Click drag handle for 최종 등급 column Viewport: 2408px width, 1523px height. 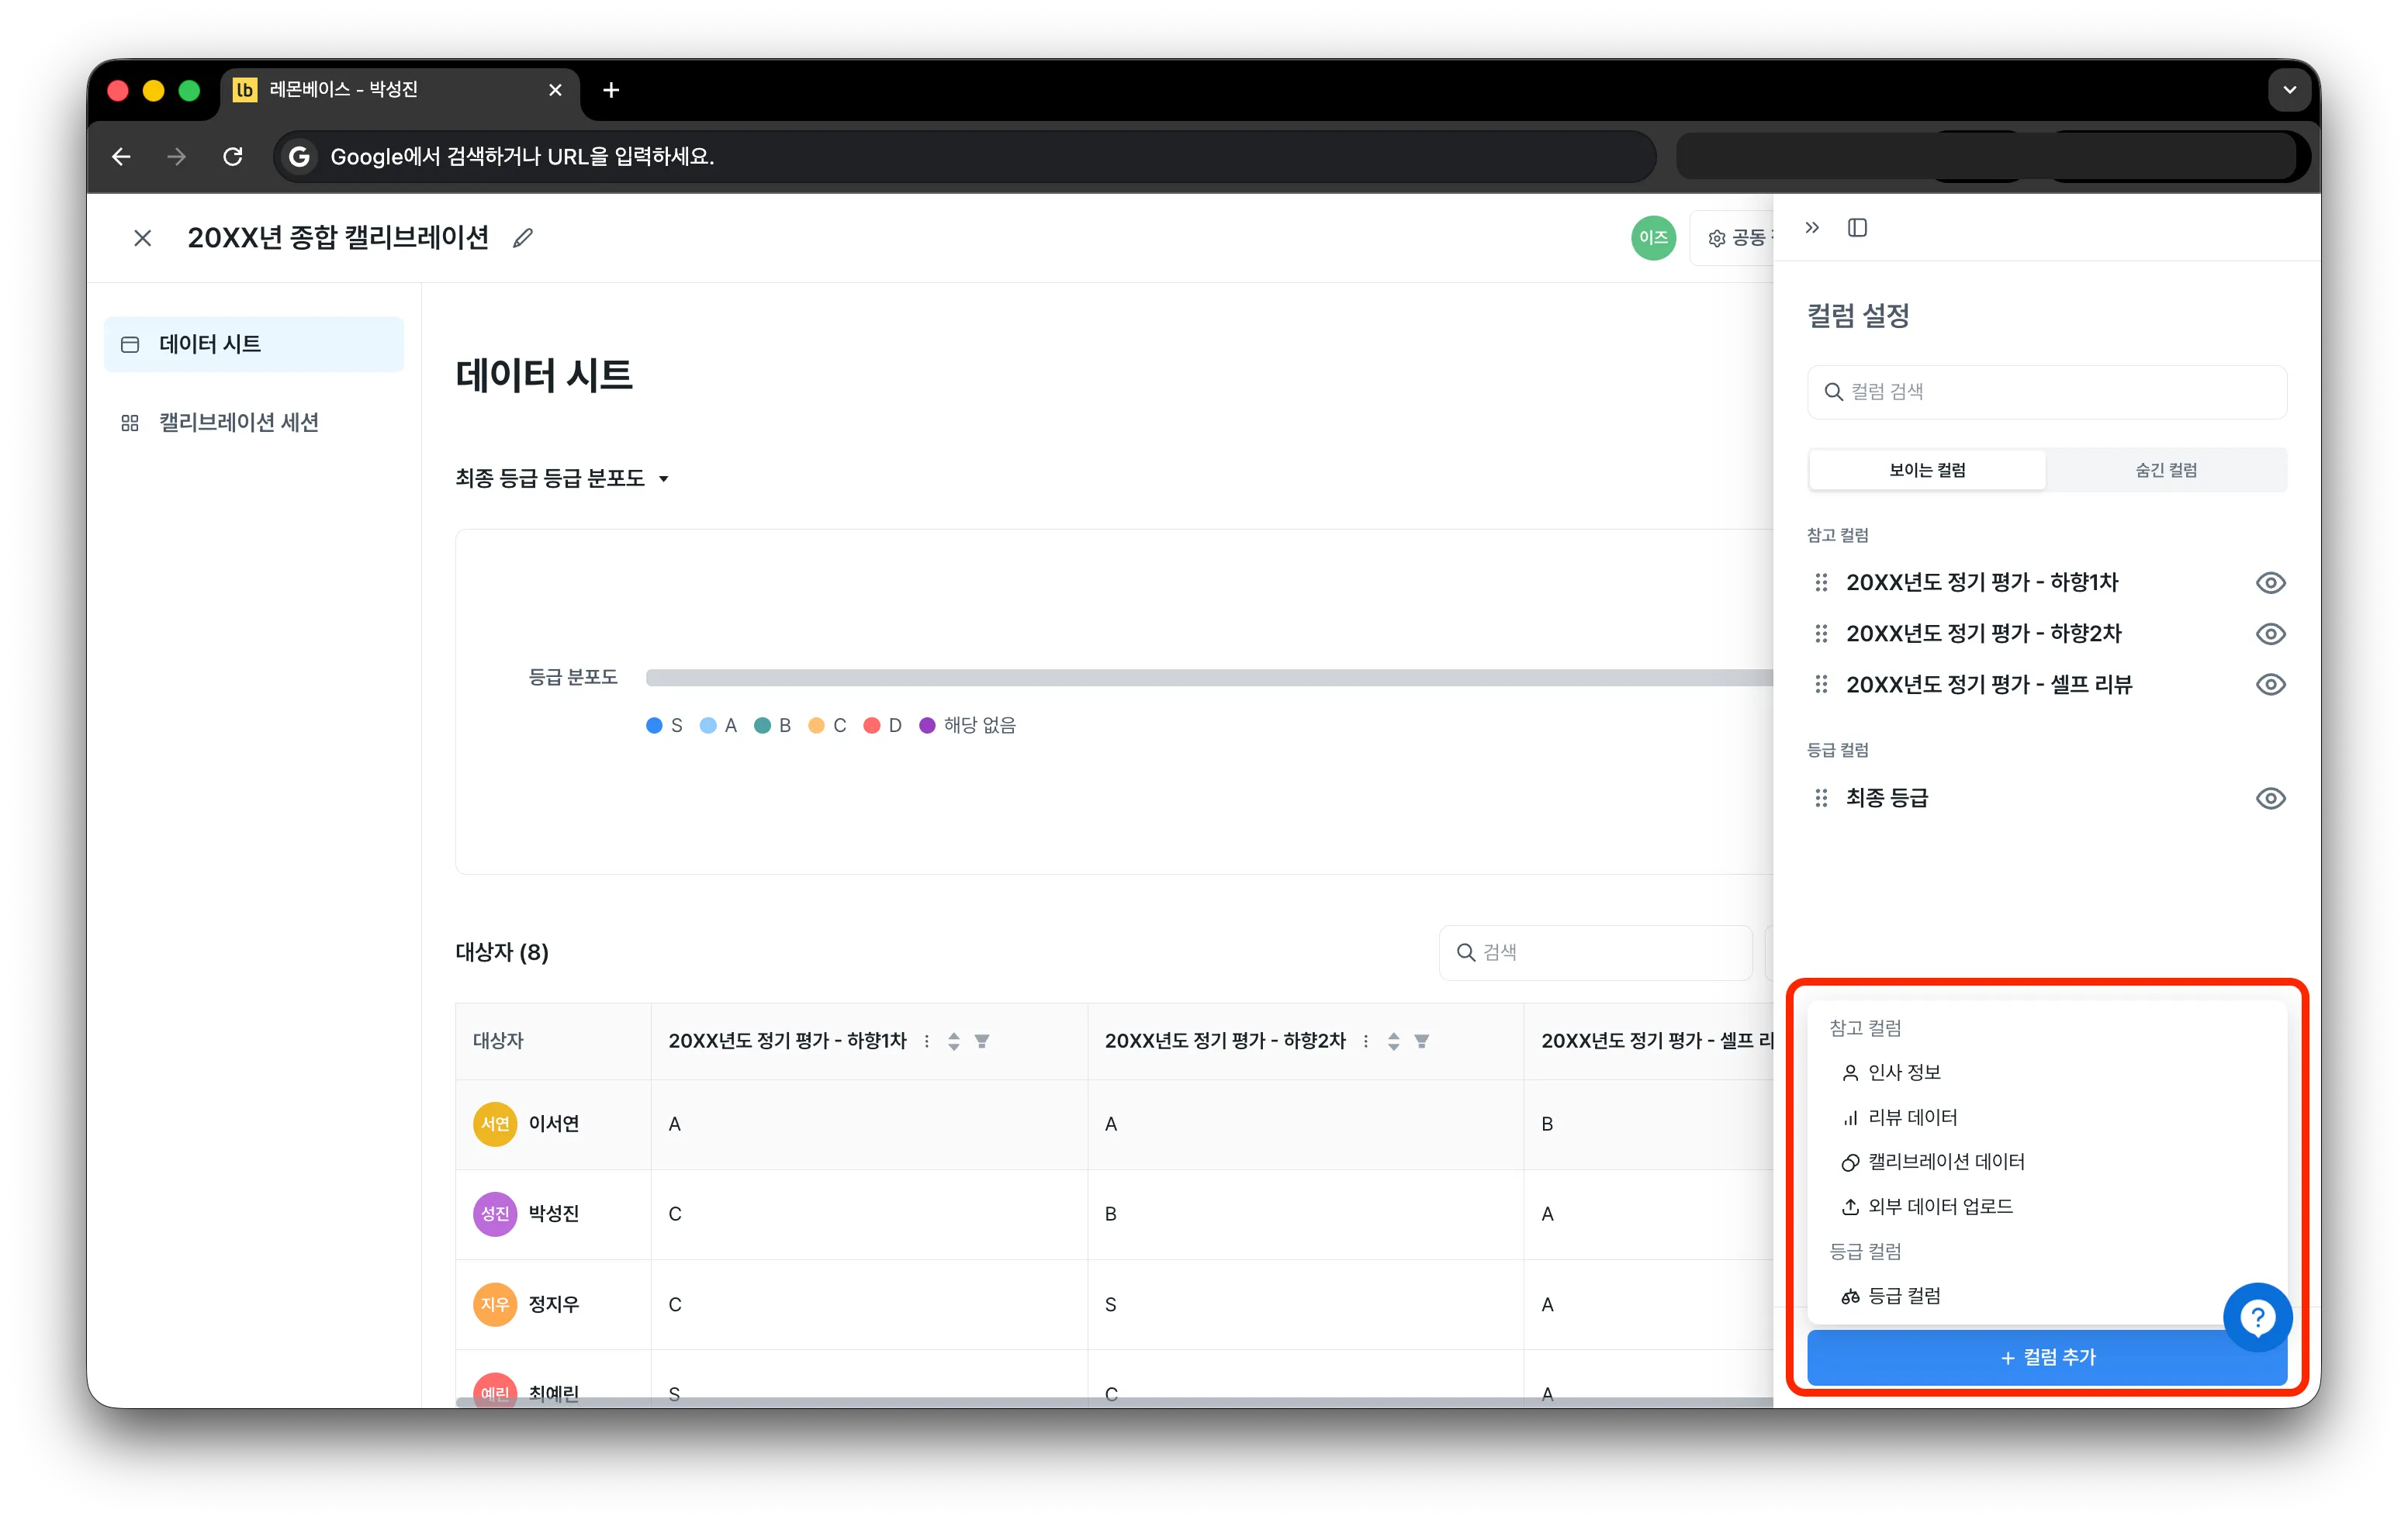[1821, 797]
